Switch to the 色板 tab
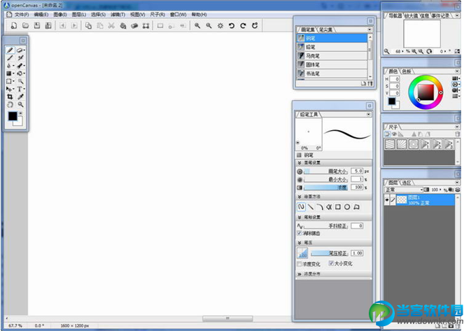The image size is (464, 331). point(407,71)
